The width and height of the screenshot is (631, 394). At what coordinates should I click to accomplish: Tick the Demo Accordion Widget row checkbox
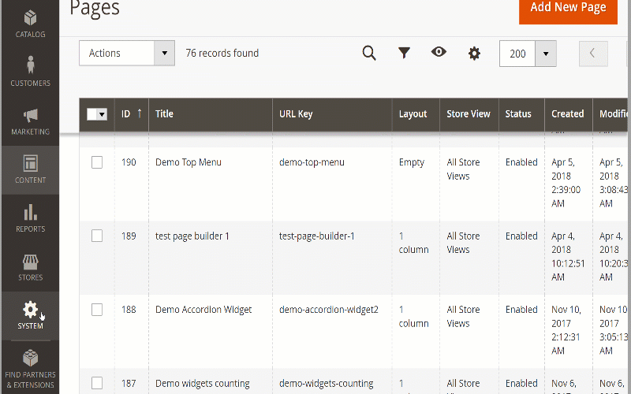click(x=97, y=310)
